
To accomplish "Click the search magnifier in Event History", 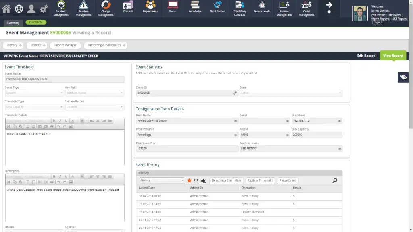I will coord(335,180).
